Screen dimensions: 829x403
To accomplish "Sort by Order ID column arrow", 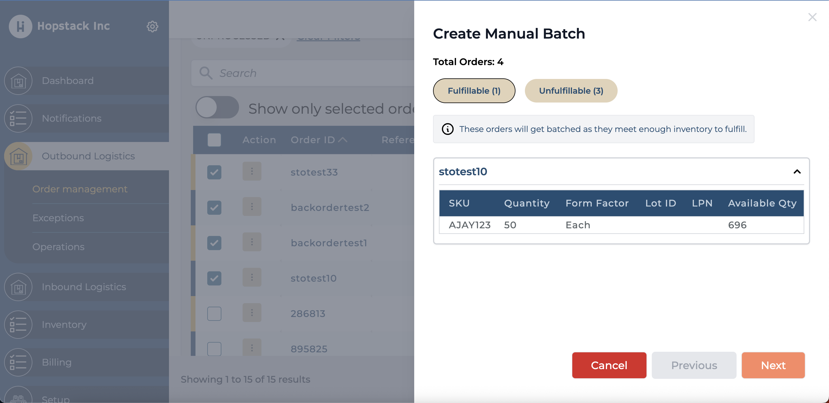I will coord(343,140).
